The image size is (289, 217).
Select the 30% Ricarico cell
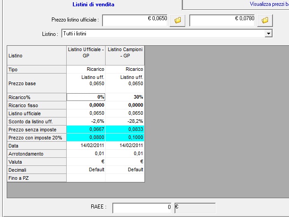[x=125, y=97]
